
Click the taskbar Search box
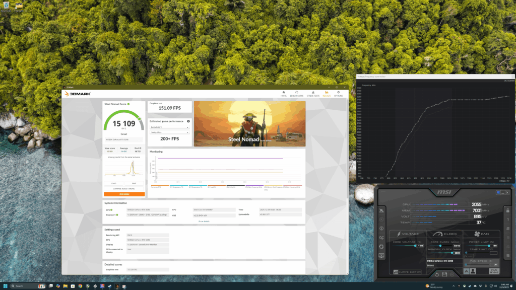[28, 286]
